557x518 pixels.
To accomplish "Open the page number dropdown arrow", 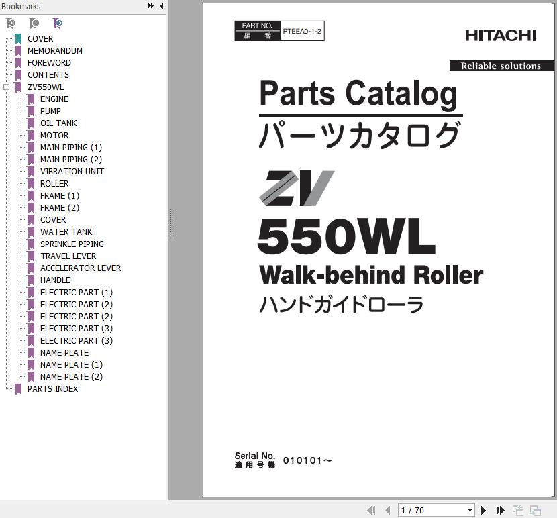I will coord(470,510).
